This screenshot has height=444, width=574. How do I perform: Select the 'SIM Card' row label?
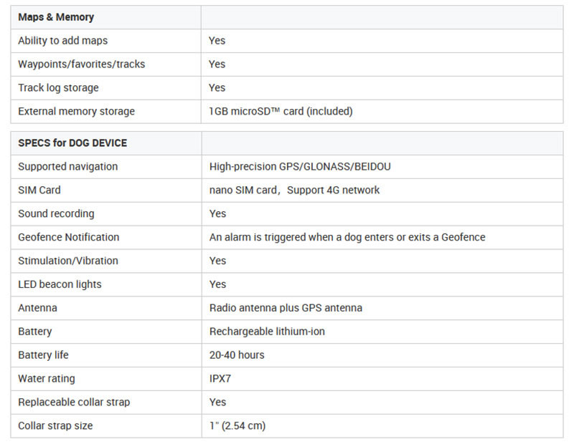39,190
